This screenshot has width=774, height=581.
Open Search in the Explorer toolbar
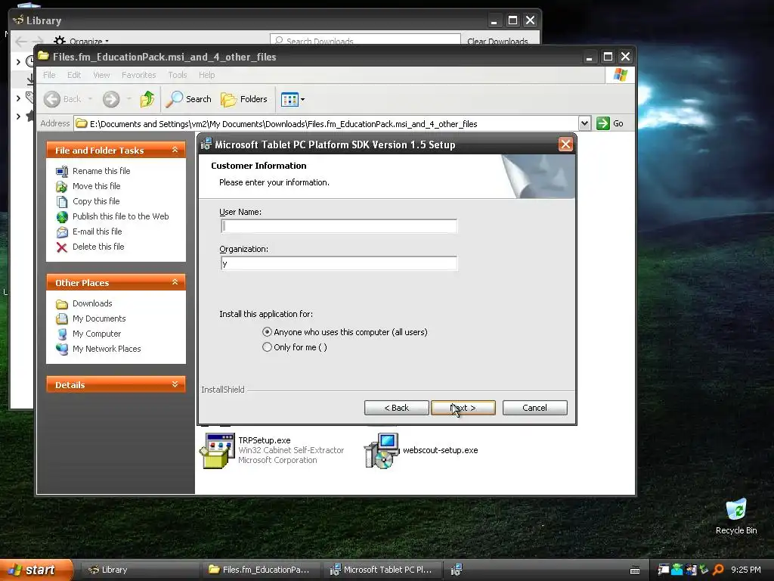[x=188, y=99]
